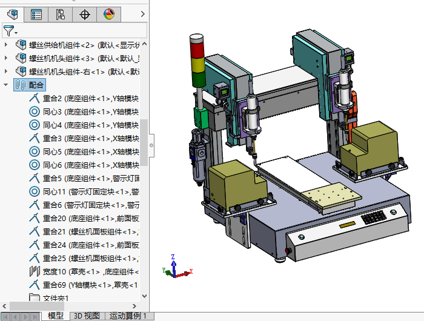Screen dimensions: 424x321
Task: Select the text 同心3 (底座组件<1>,Y轴模块
Action: (91, 111)
